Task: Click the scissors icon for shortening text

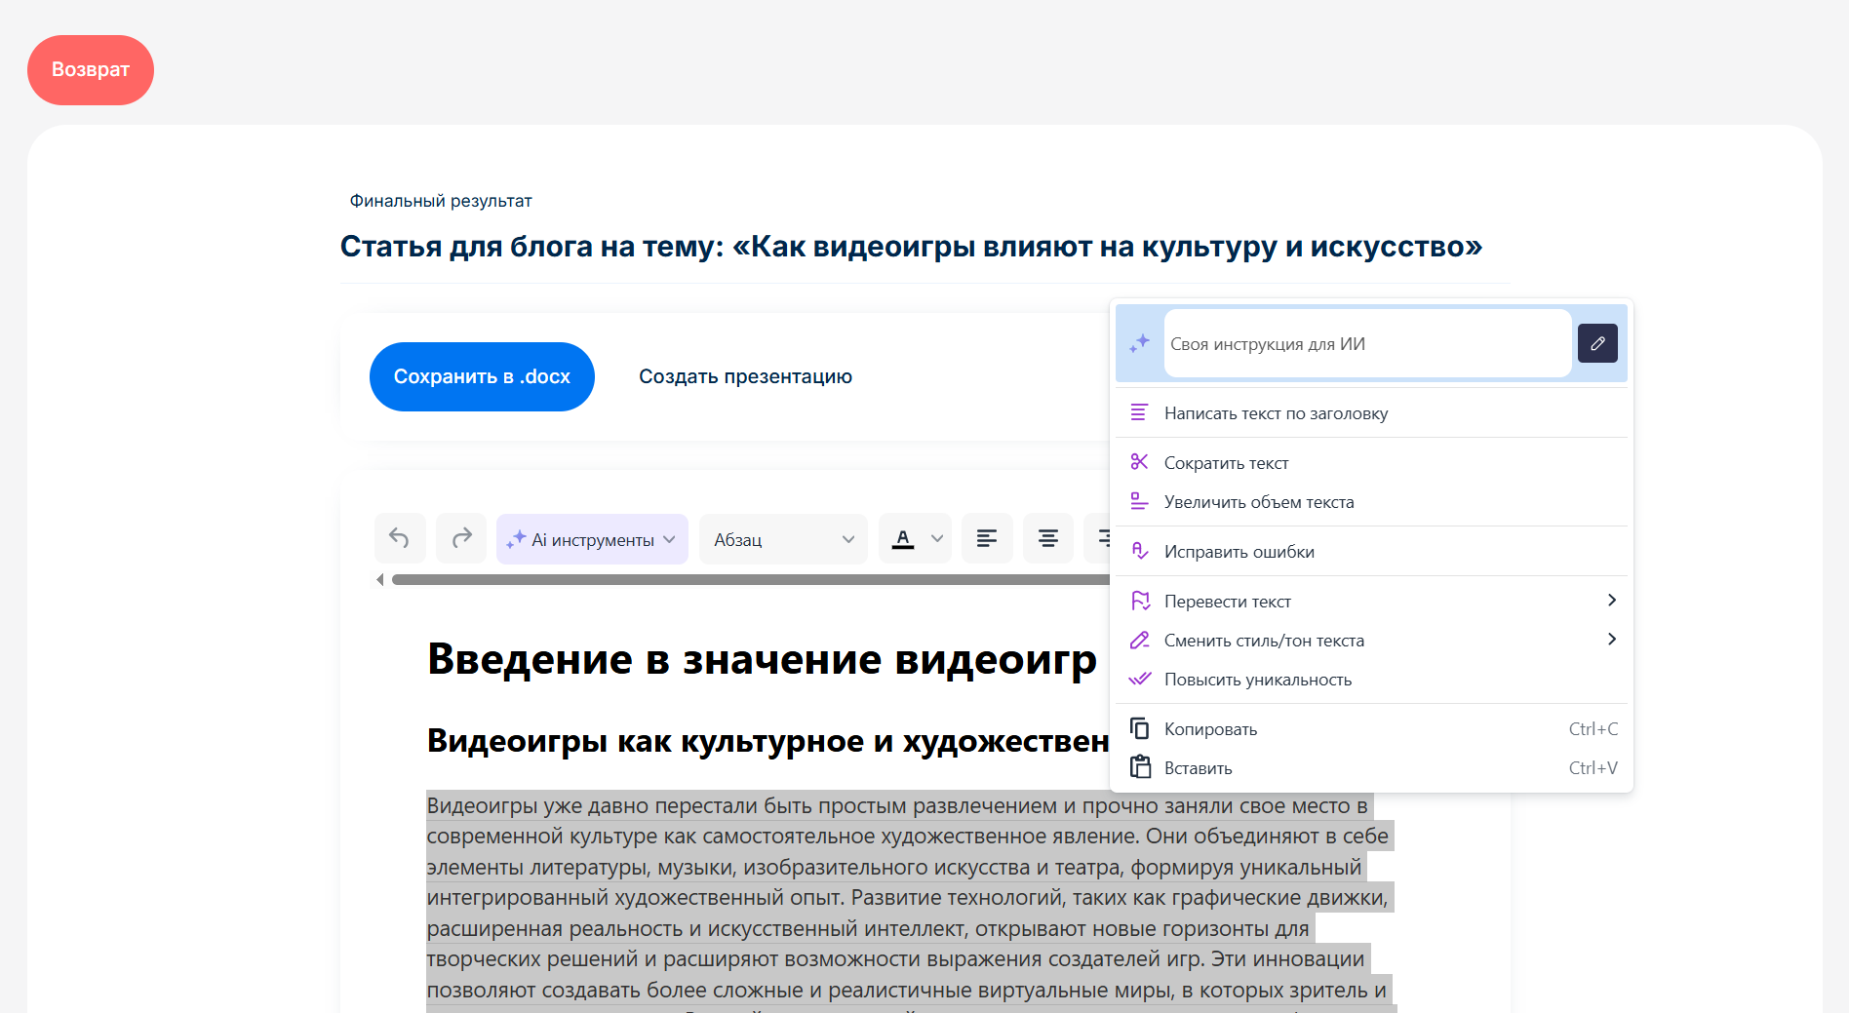Action: 1139,462
